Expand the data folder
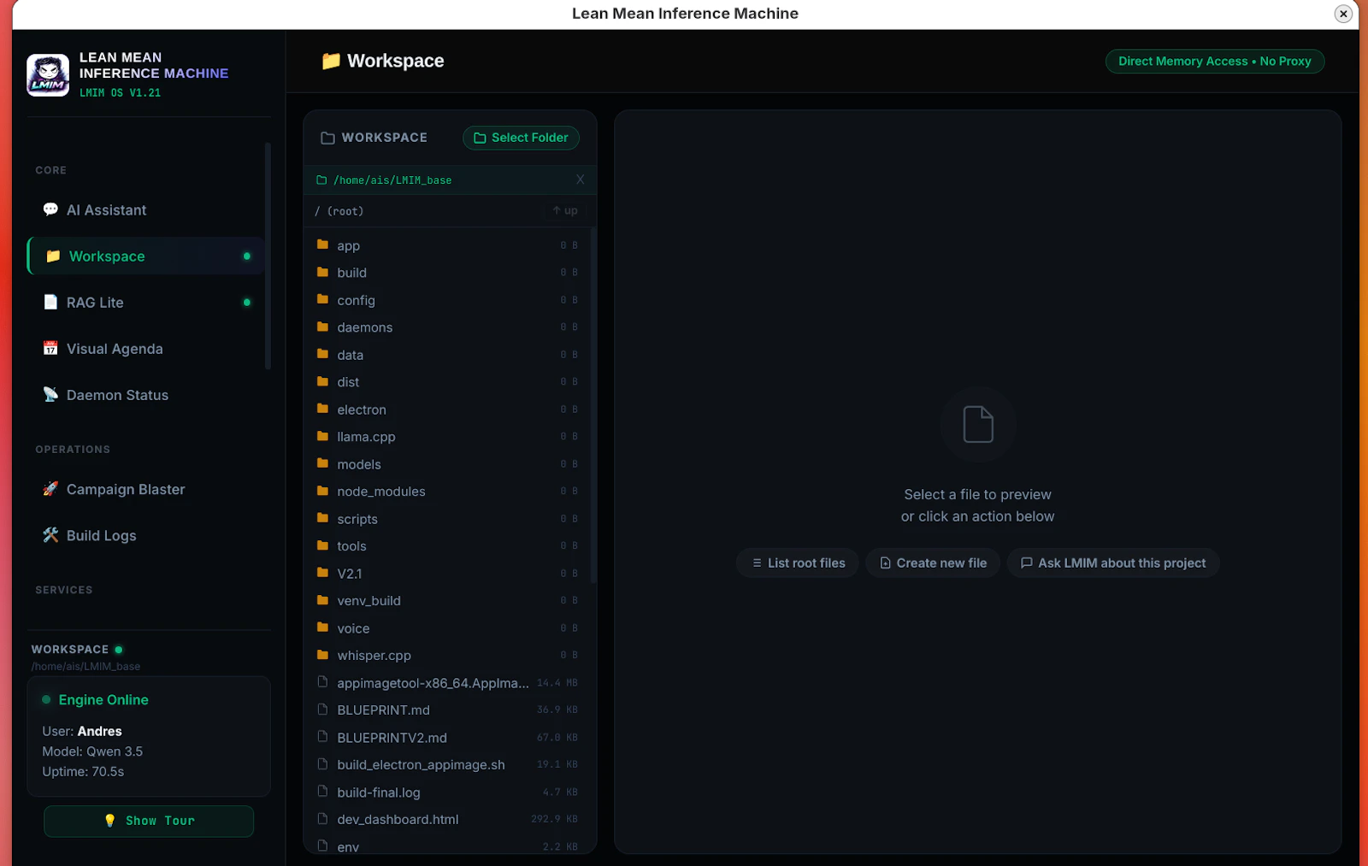Viewport: 1368px width, 866px height. click(448, 354)
